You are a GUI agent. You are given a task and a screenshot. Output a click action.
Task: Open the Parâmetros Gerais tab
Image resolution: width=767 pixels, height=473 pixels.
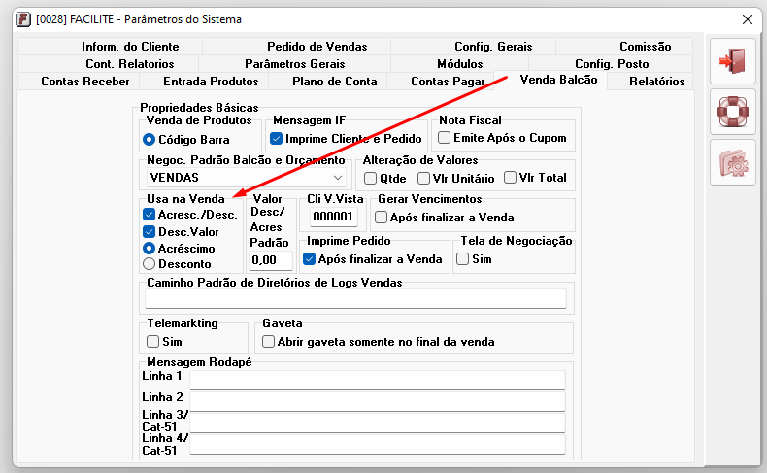coord(294,63)
